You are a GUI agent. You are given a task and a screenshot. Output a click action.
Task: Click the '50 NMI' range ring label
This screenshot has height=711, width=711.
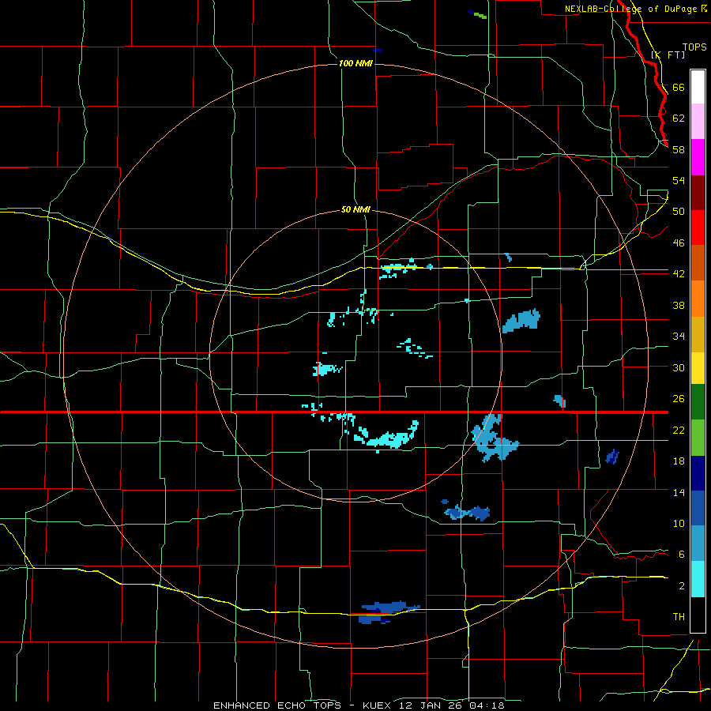[355, 209]
